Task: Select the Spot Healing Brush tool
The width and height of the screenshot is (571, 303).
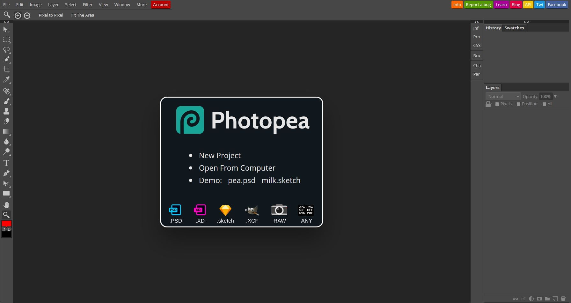Action: [x=6, y=92]
